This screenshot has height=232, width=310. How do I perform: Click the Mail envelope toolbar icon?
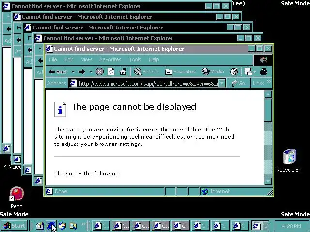click(x=248, y=72)
